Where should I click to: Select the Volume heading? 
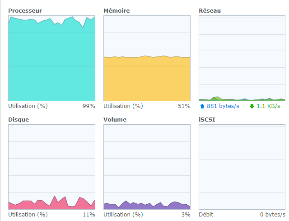click(115, 119)
